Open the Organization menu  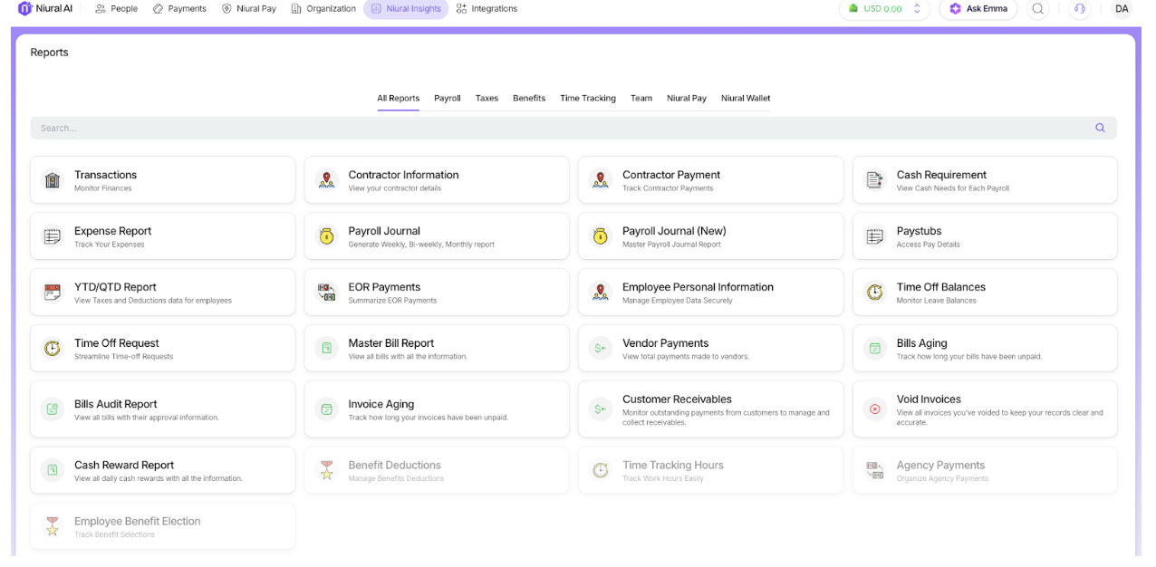click(x=323, y=8)
